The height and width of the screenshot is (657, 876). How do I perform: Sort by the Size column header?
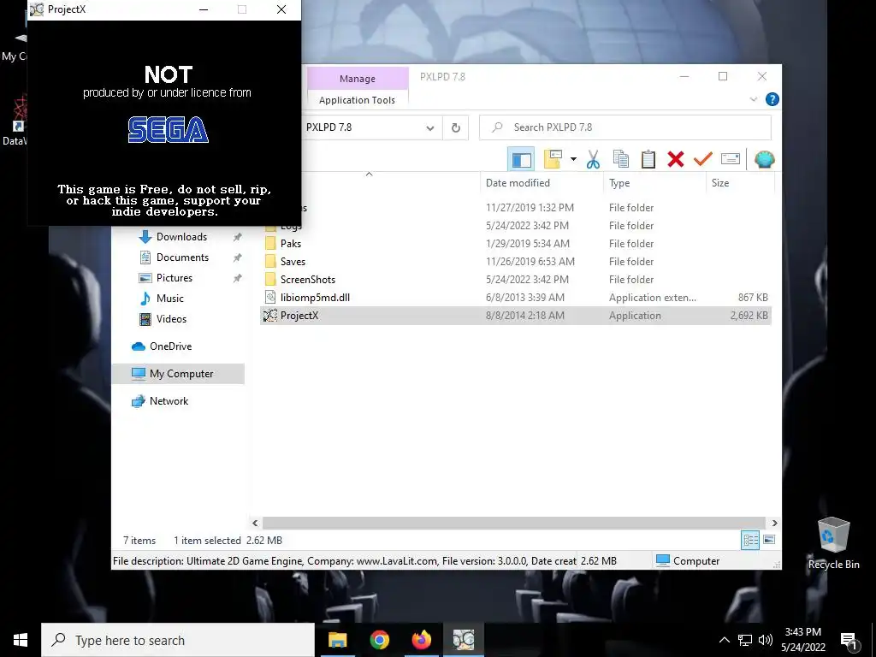[740, 183]
